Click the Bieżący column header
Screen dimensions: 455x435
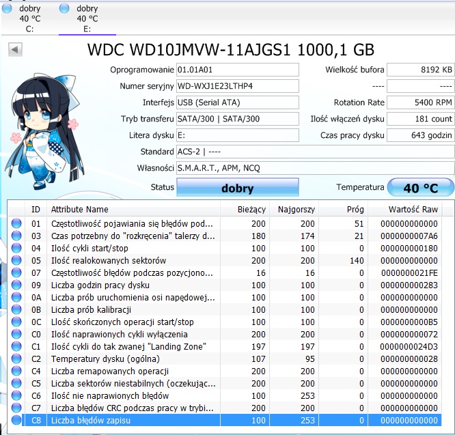[x=245, y=210]
